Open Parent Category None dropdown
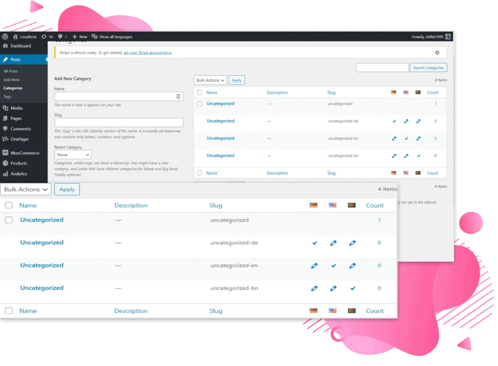 73,155
